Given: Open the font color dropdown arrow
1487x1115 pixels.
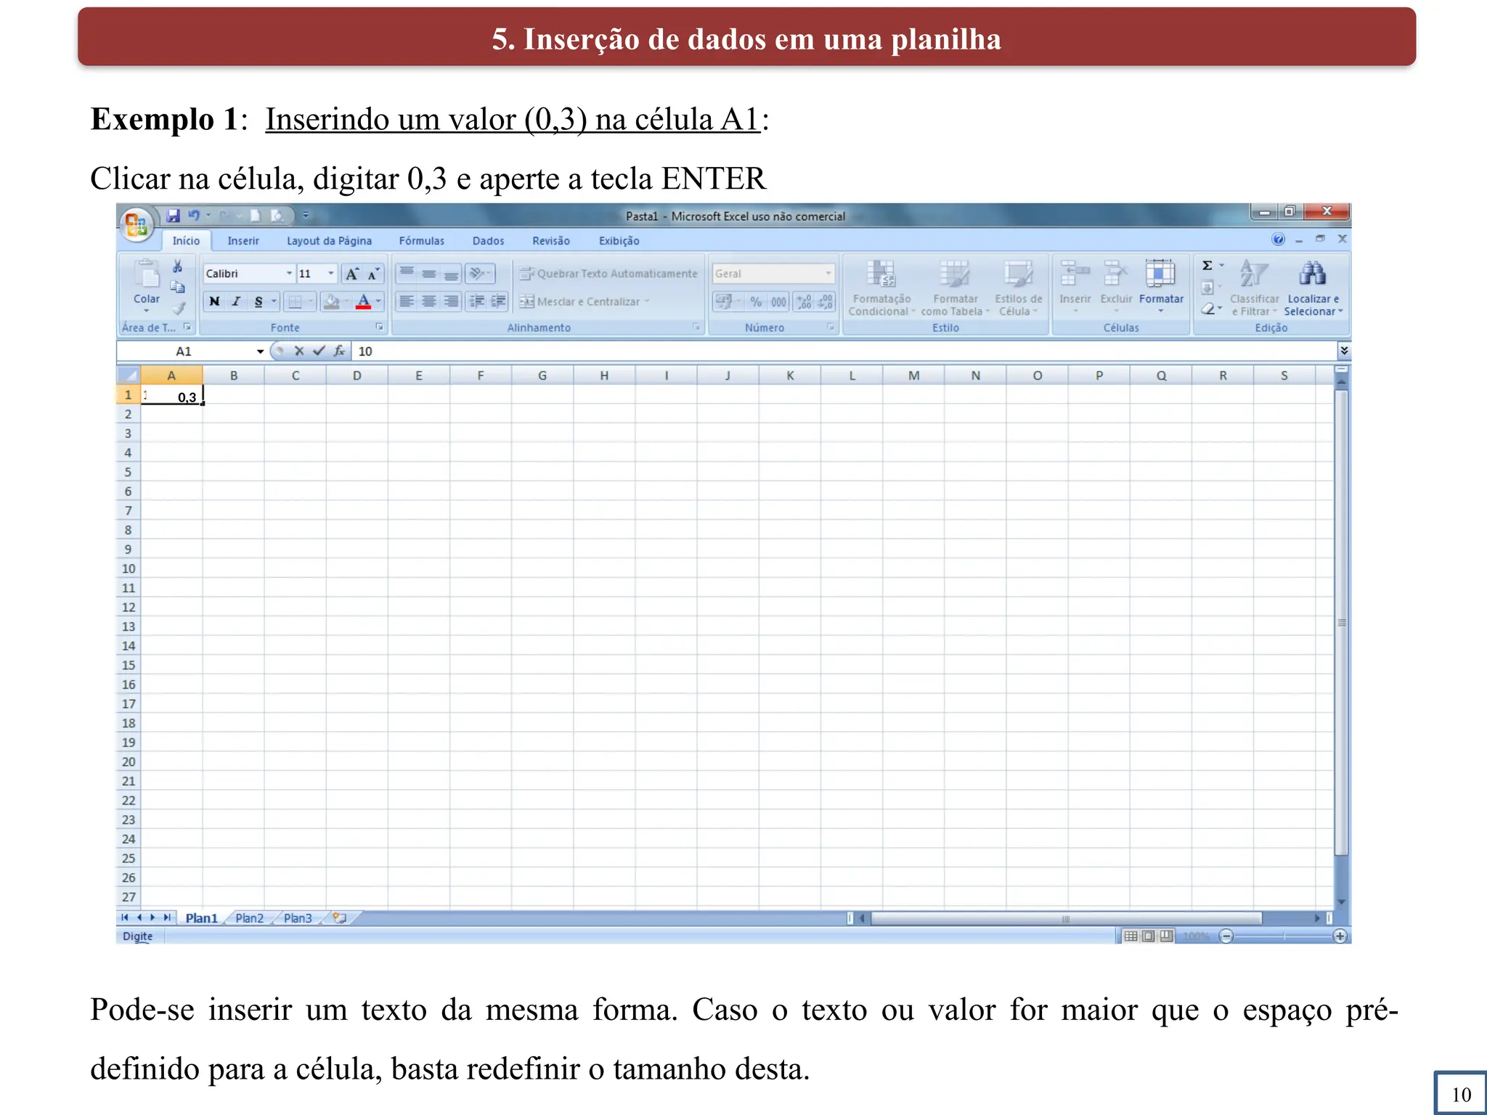Looking at the screenshot, I should pos(378,301).
